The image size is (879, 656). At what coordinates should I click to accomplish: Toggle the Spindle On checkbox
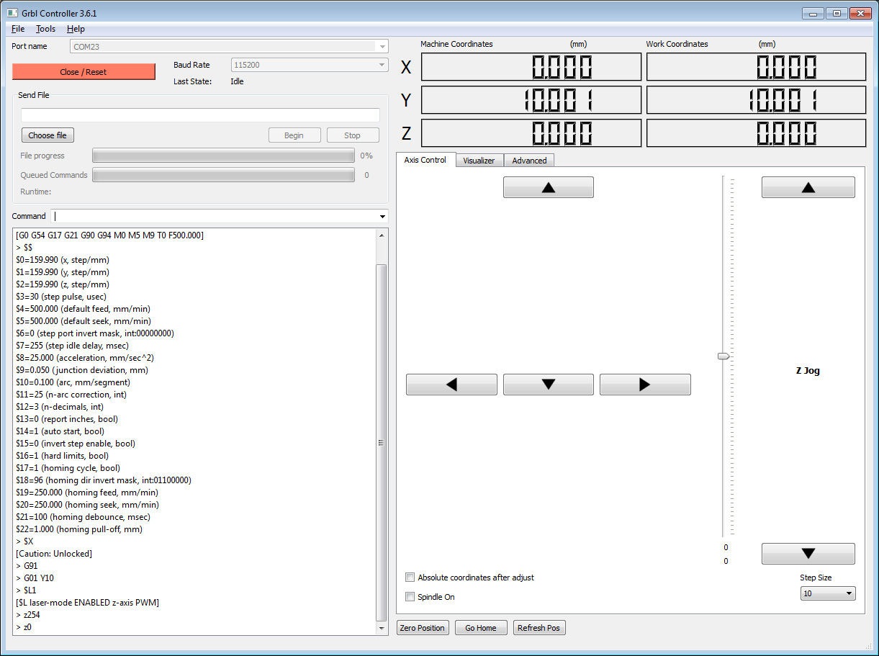(x=410, y=597)
